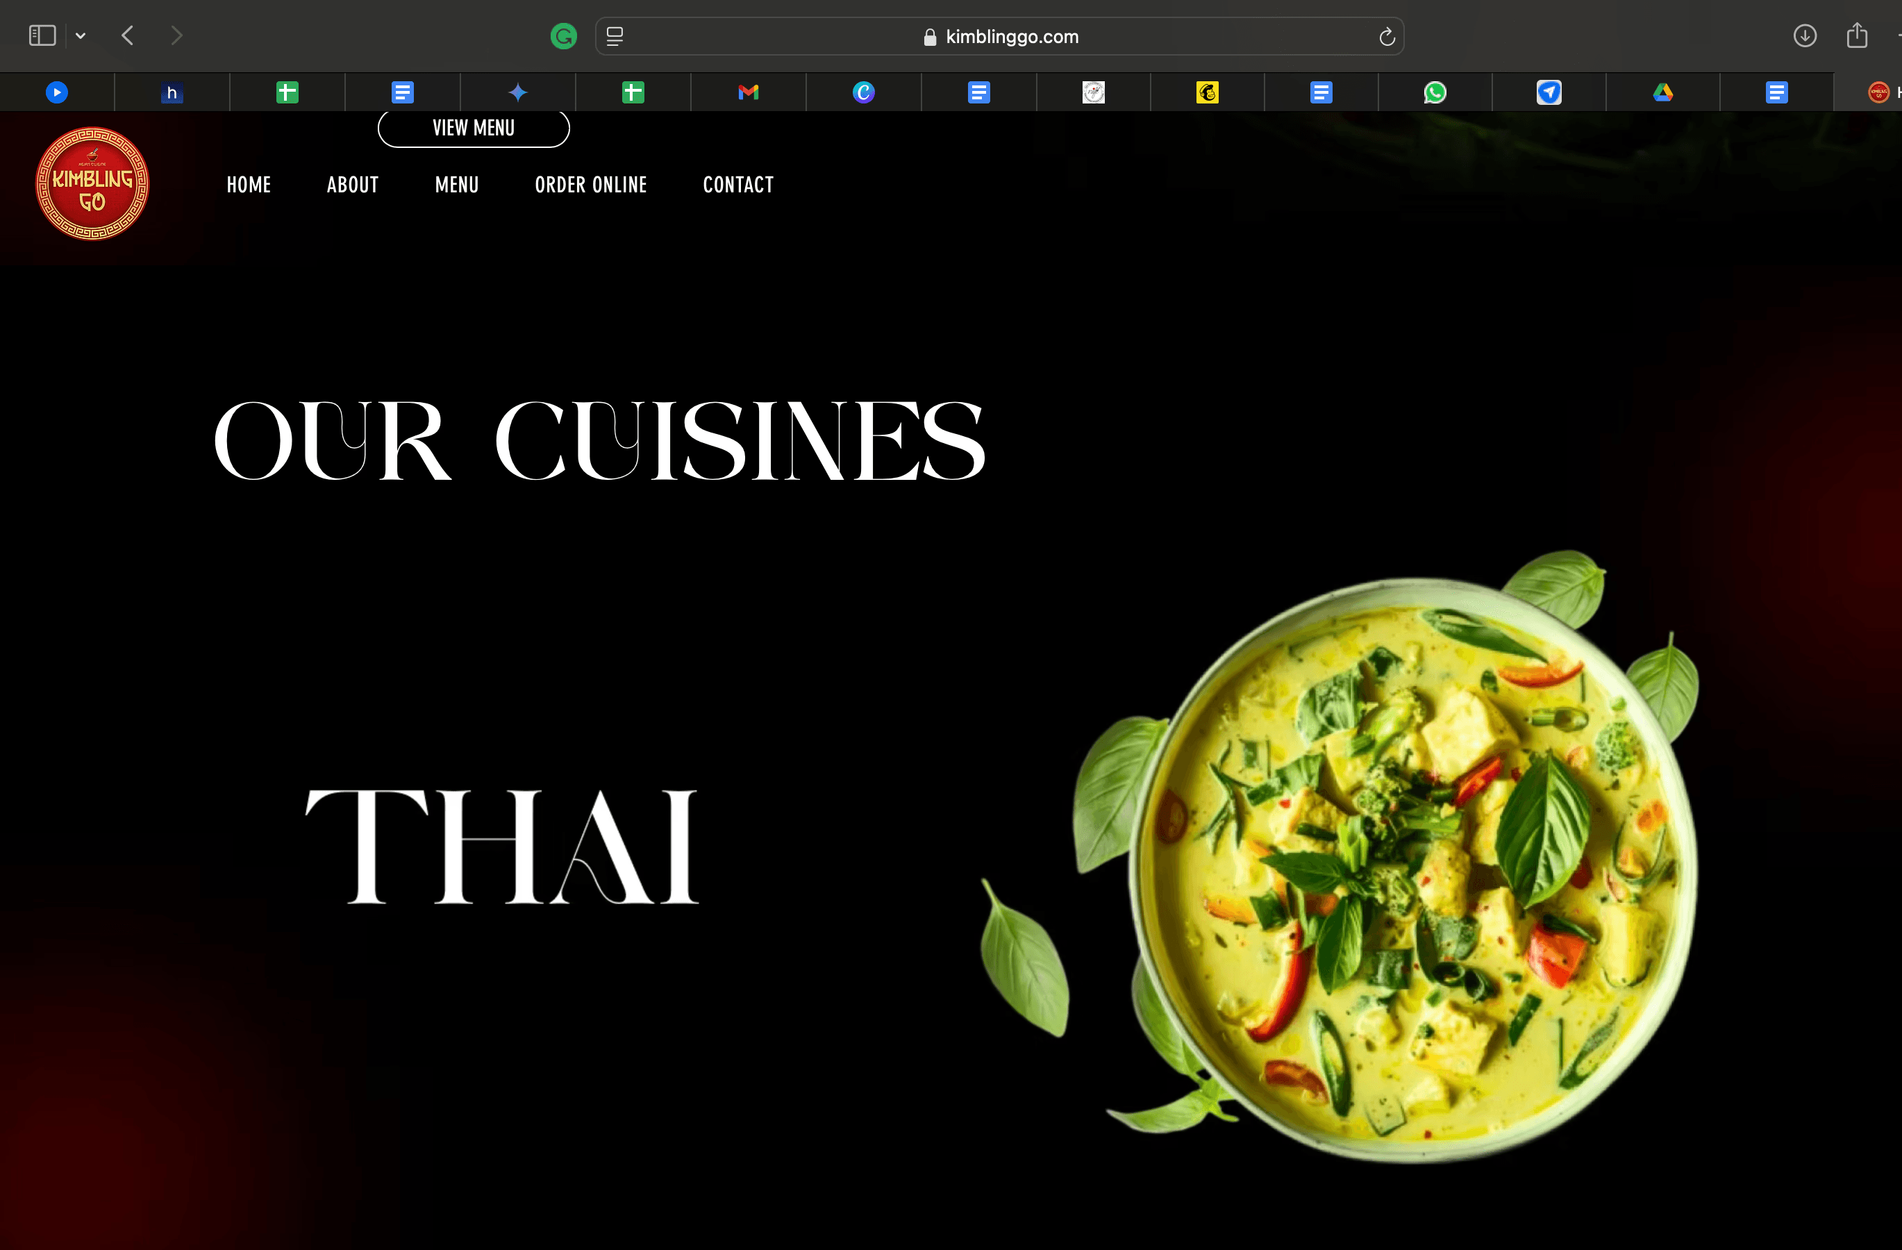This screenshot has width=1902, height=1250.
Task: Switch to the WhatsApp pinned tab
Action: (1435, 93)
